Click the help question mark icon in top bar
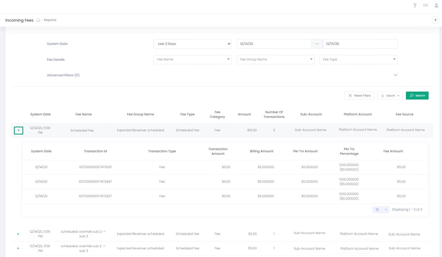Screen dimensions: 442x257 coord(415,5)
